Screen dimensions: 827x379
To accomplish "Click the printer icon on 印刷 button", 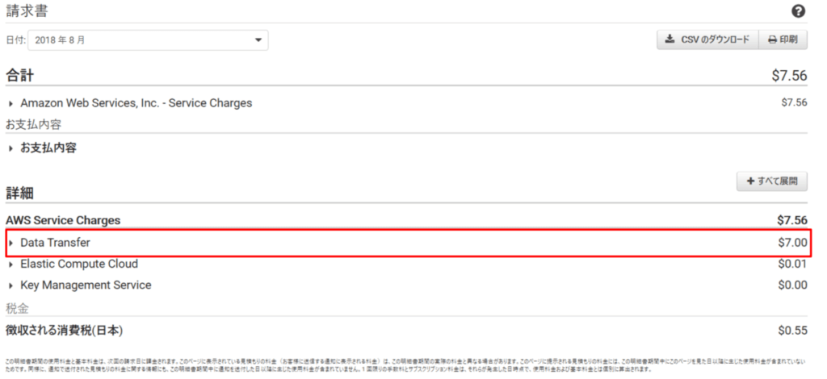I will coord(772,40).
